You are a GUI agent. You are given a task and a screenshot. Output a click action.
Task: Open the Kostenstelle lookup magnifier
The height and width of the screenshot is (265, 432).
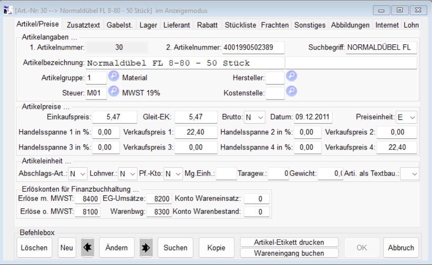(291, 91)
